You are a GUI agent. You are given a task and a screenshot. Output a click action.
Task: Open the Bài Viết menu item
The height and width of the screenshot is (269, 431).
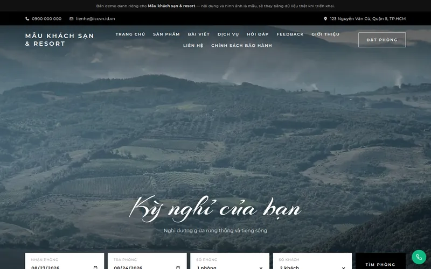[199, 34]
